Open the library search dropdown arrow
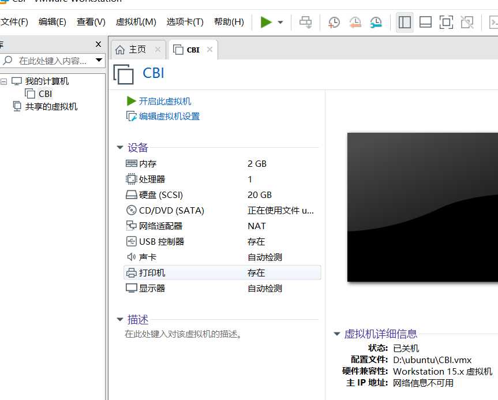Viewport: 498px width, 400px height. pos(99,60)
